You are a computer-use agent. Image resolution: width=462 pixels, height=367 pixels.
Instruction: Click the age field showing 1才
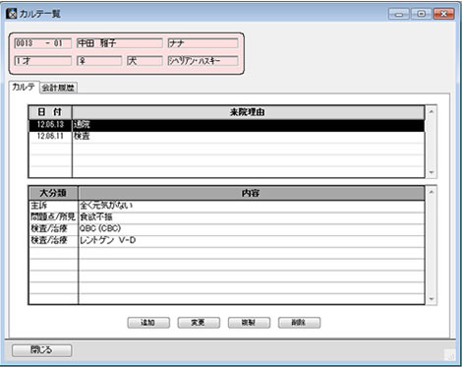[43, 61]
